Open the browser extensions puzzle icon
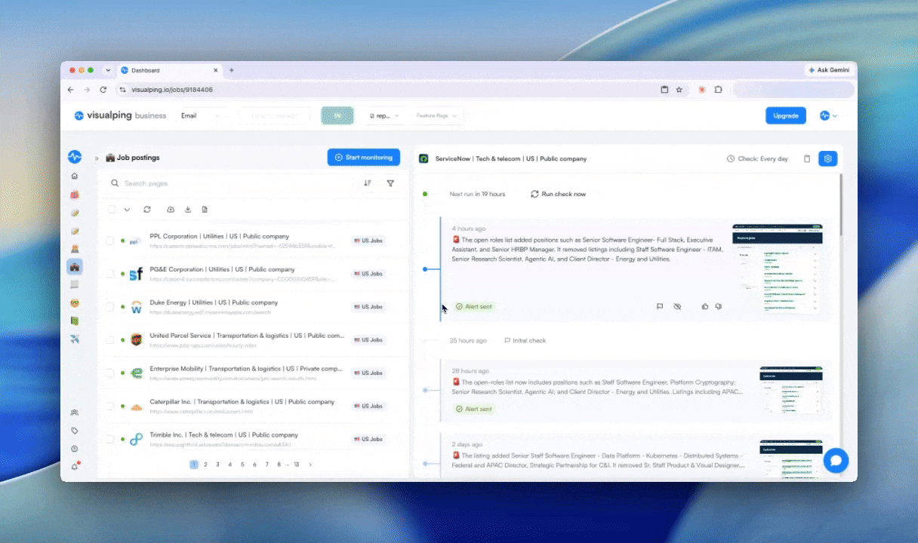 point(718,89)
